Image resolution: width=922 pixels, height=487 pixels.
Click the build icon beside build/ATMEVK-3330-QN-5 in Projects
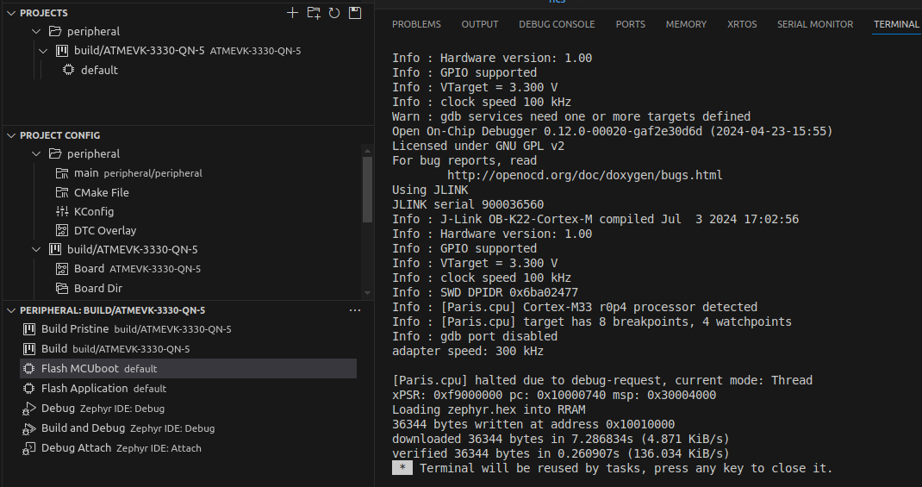point(62,51)
